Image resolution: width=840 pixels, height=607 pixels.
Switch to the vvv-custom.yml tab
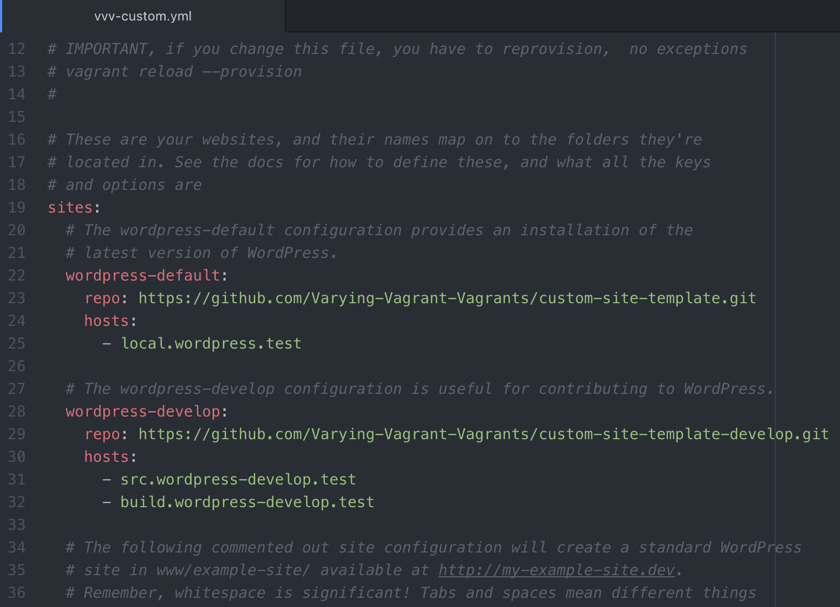142,16
